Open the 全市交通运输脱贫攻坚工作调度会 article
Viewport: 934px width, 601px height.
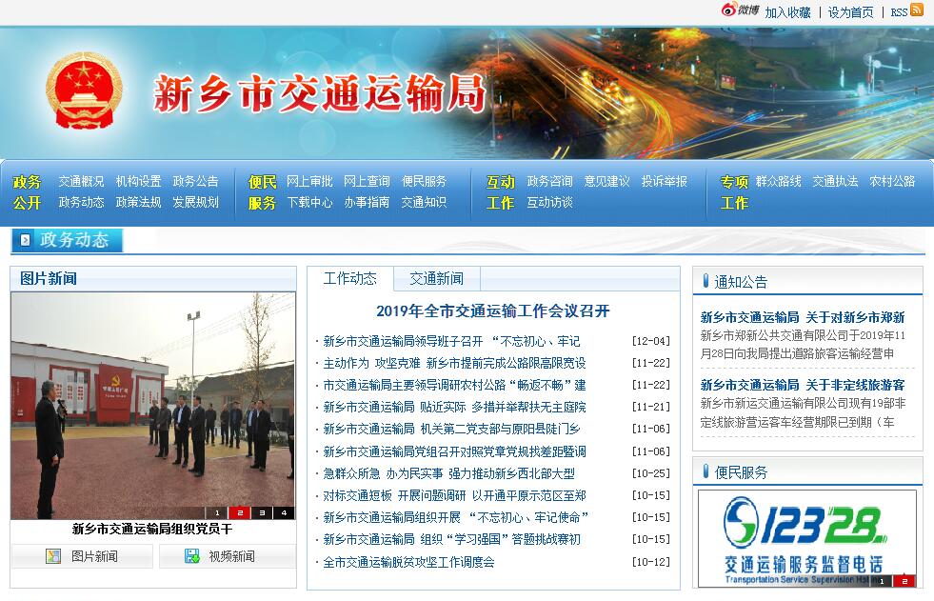click(408, 562)
